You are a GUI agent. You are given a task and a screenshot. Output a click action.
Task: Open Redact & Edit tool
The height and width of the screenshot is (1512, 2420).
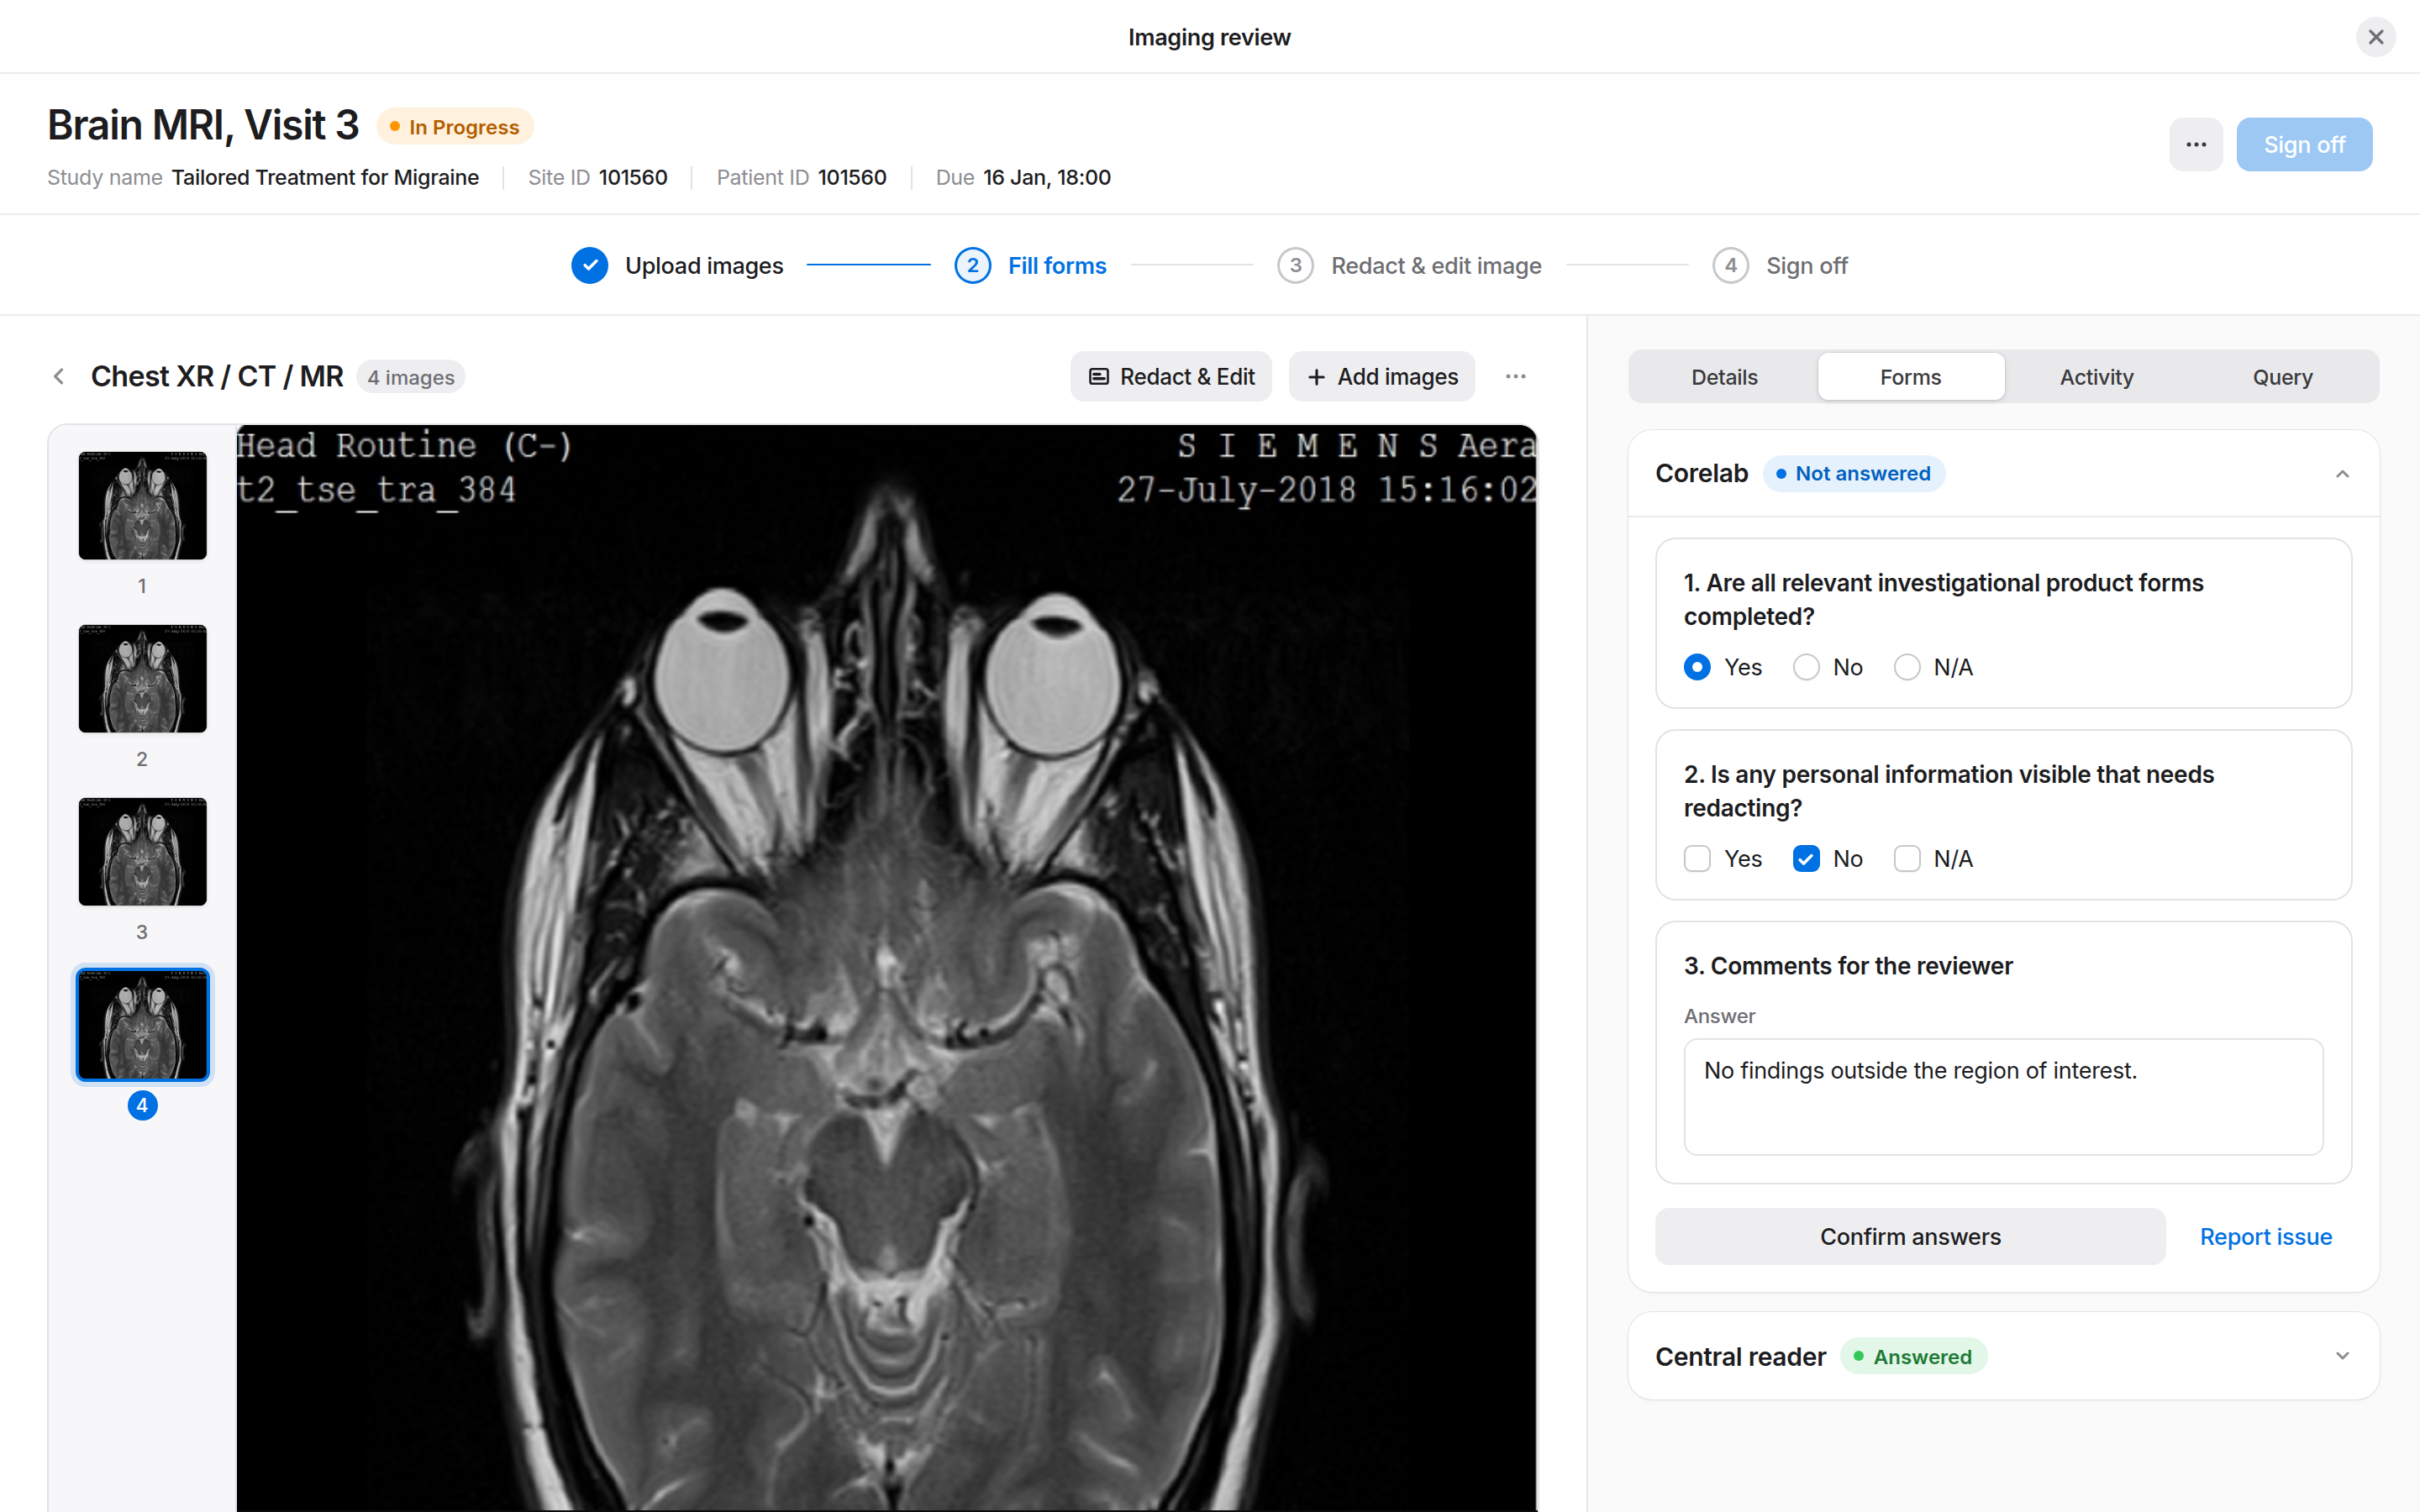(1171, 376)
